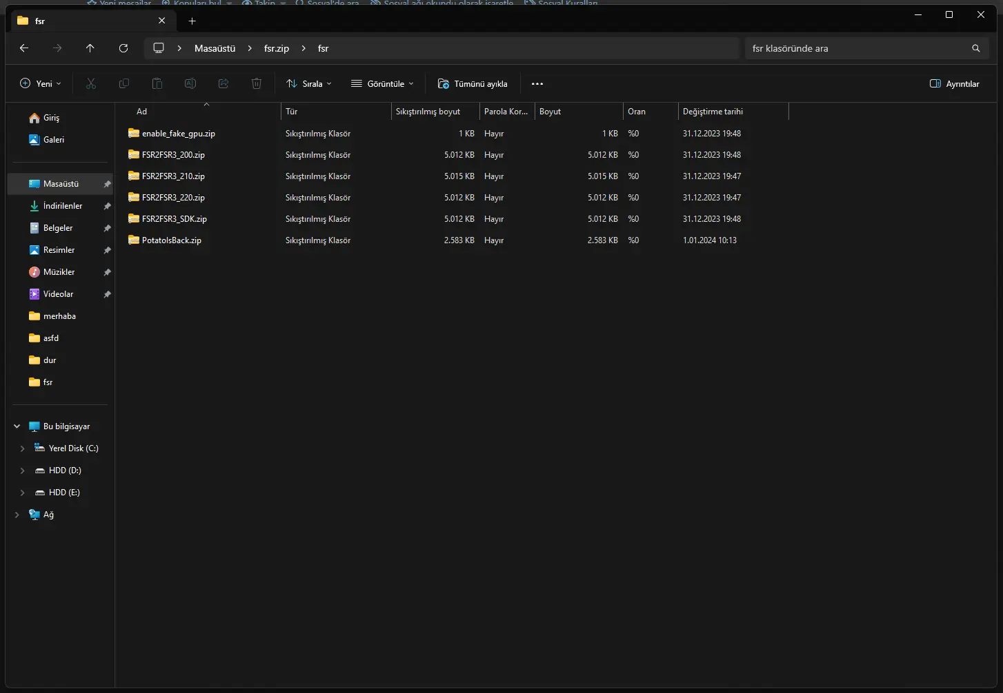The image size is (1003, 693).
Task: Expand the HDD (E:) node
Action: click(x=23, y=493)
